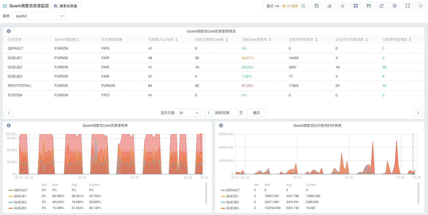Open the service dropdown showing quark2
Viewport: 428px width, 215px height.
[39, 16]
